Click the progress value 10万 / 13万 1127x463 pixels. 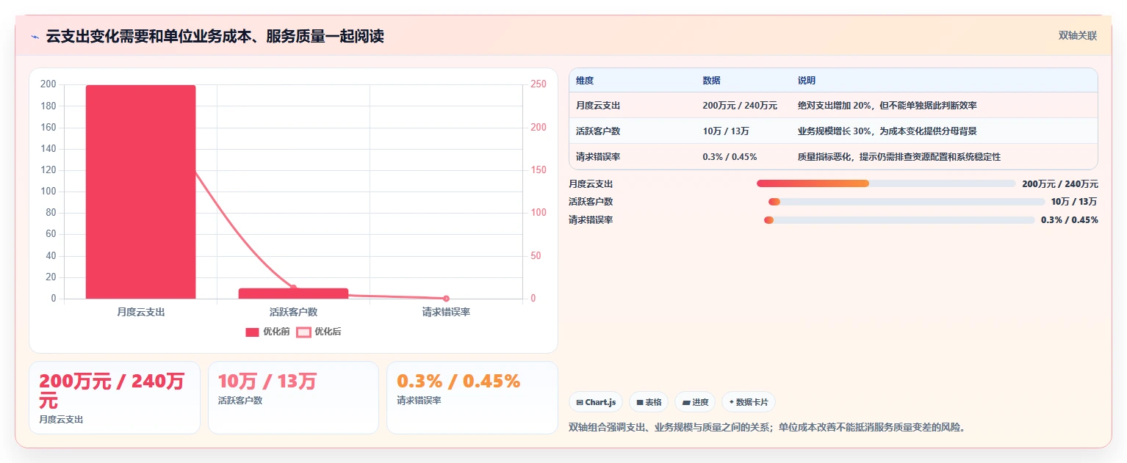click(1074, 202)
